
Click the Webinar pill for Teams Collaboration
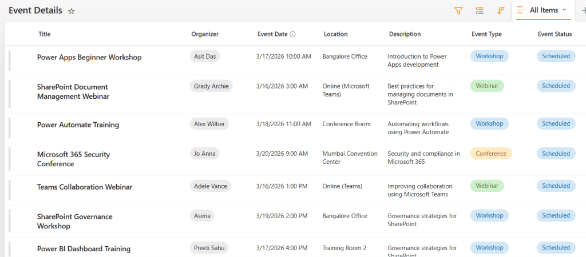(487, 186)
